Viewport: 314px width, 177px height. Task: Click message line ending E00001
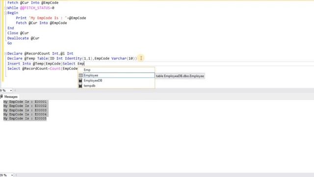pyautogui.click(x=25, y=102)
